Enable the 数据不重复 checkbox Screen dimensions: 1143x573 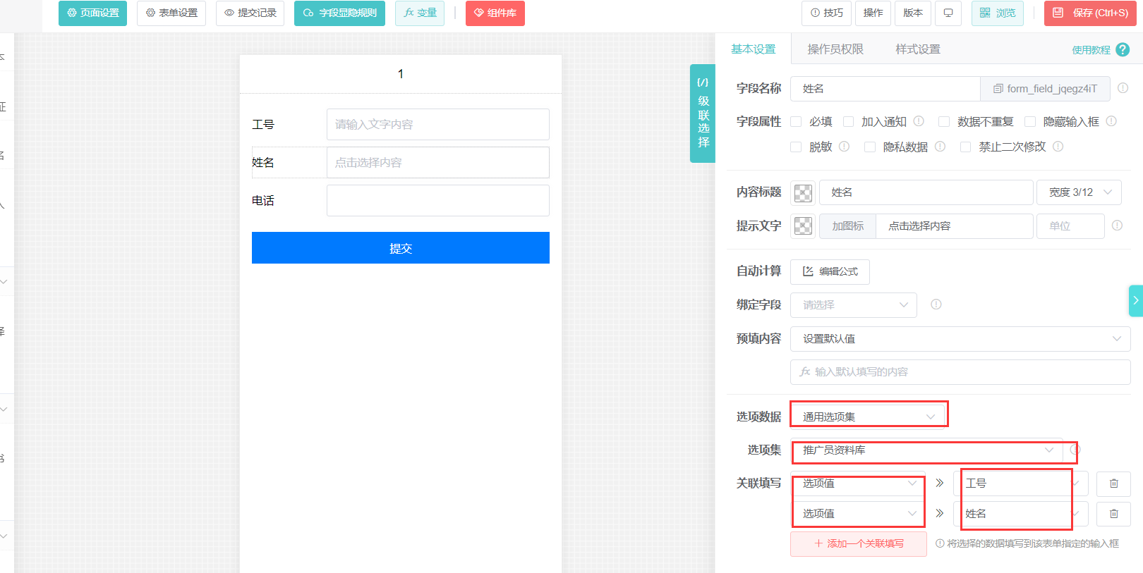point(944,122)
